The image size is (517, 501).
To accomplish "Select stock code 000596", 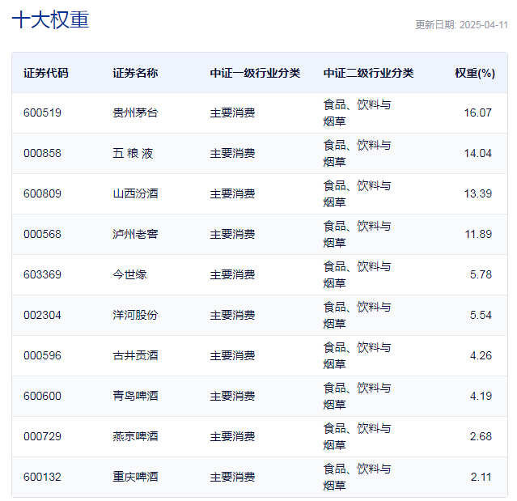I will click(x=42, y=355).
